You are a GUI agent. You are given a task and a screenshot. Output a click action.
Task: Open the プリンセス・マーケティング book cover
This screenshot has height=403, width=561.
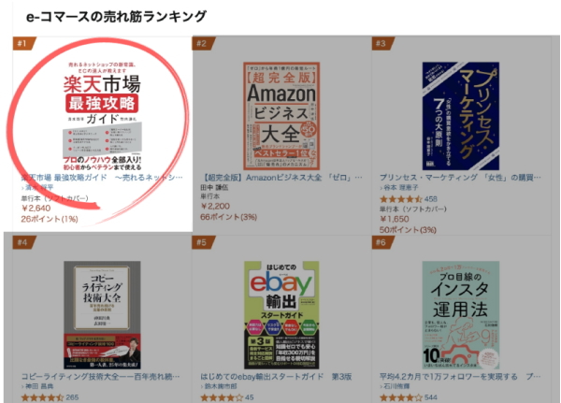pyautogui.click(x=460, y=116)
